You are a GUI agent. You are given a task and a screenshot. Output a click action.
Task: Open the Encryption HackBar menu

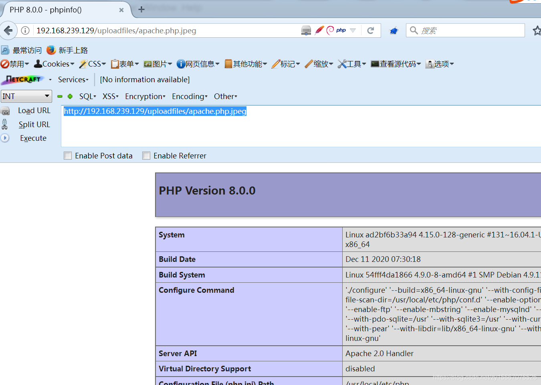pyautogui.click(x=145, y=96)
